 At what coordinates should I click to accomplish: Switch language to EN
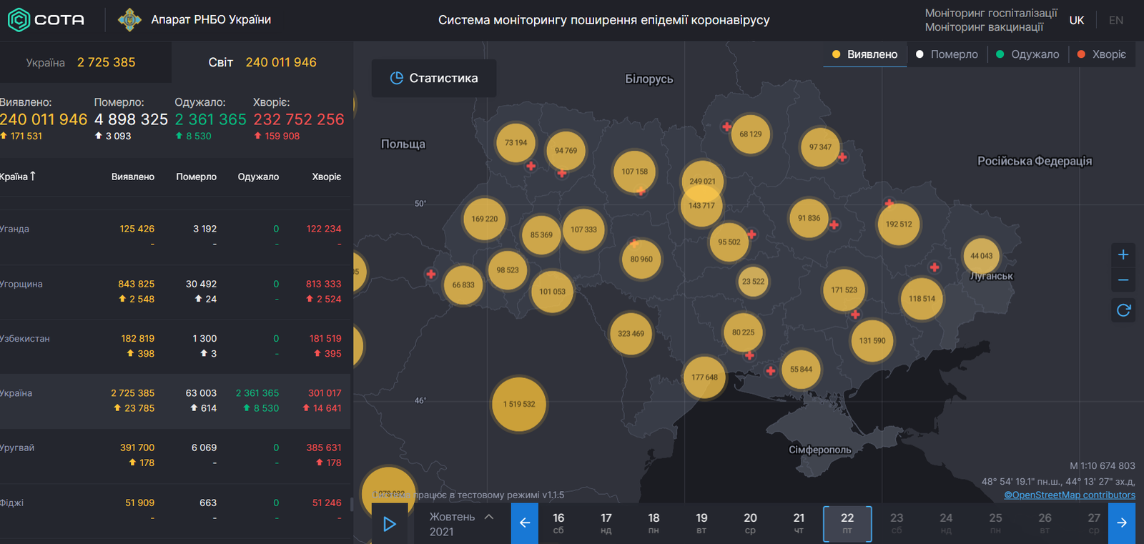pyautogui.click(x=1115, y=20)
